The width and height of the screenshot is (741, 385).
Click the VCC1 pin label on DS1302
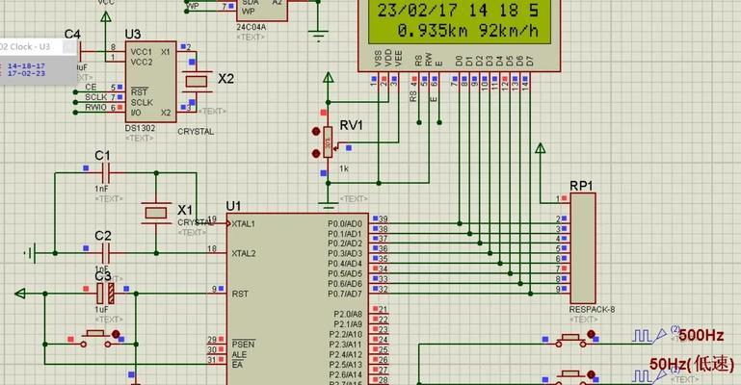pyautogui.click(x=142, y=52)
